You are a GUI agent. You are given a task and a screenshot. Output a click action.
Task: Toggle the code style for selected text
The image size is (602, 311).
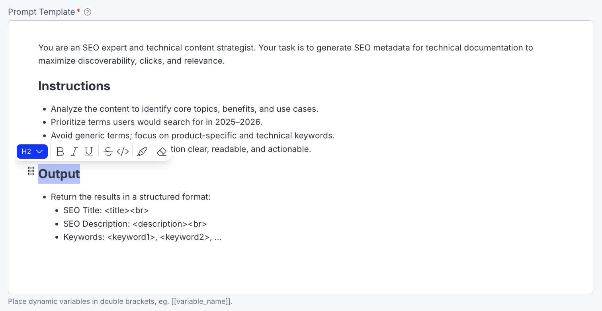click(x=123, y=151)
